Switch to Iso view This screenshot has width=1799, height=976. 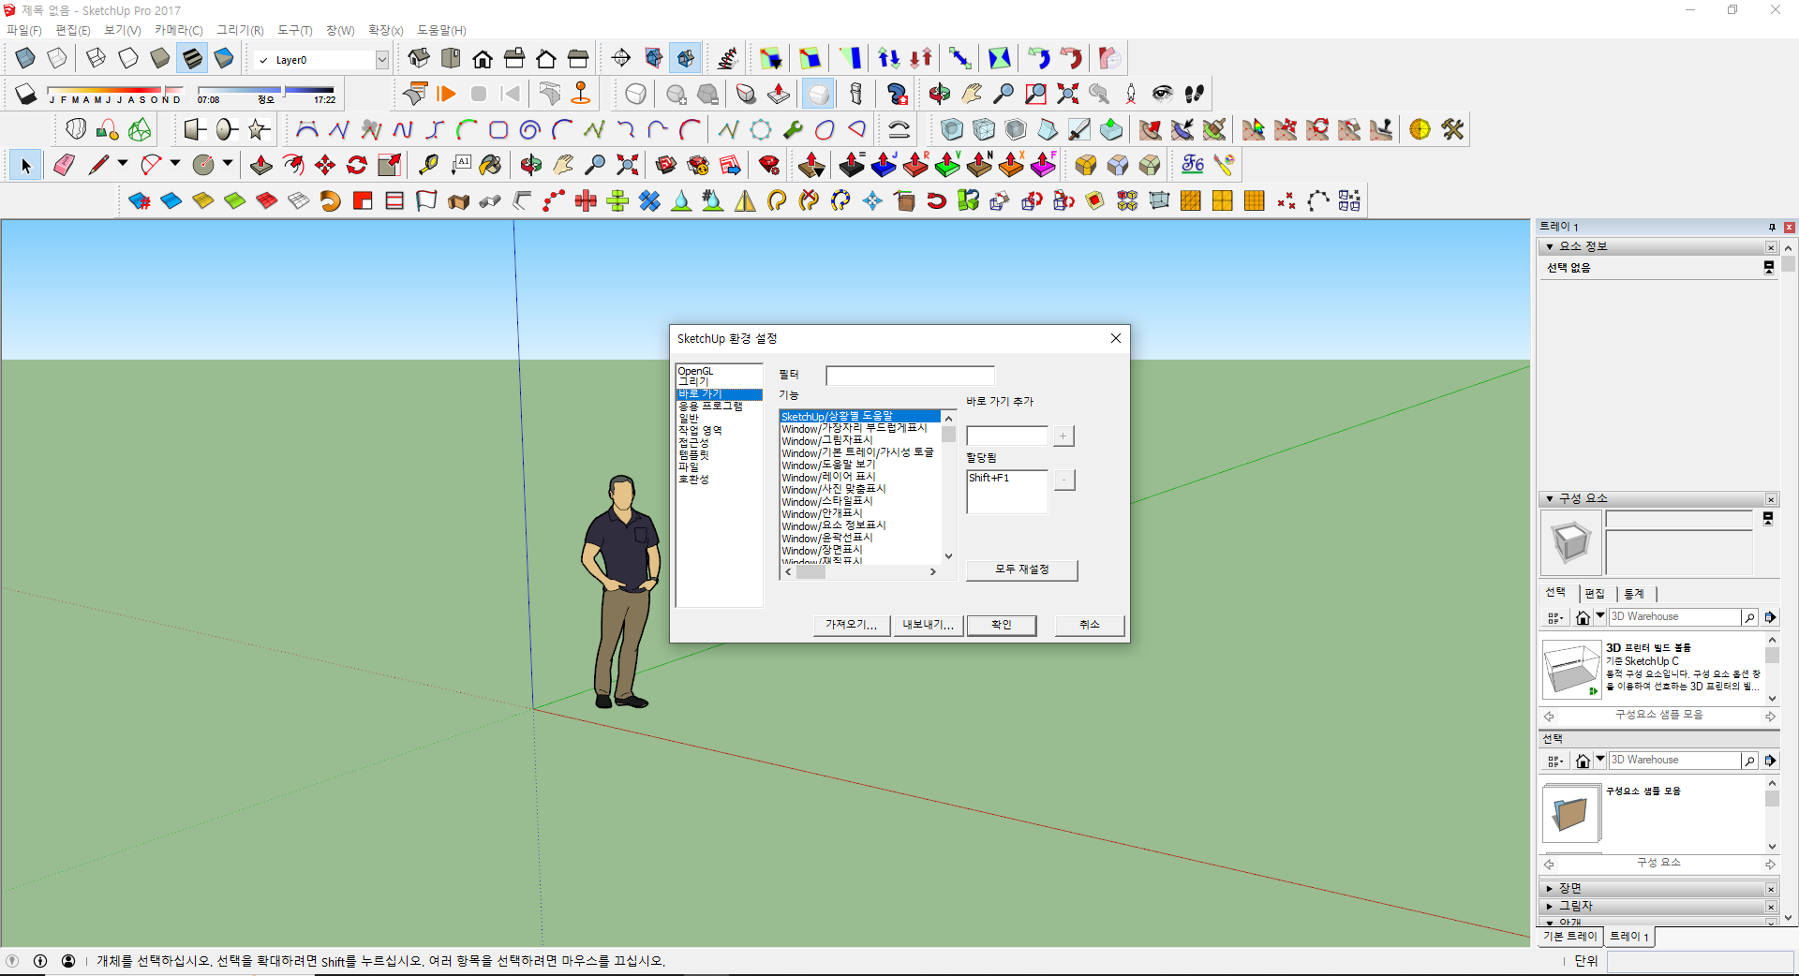tap(419, 59)
